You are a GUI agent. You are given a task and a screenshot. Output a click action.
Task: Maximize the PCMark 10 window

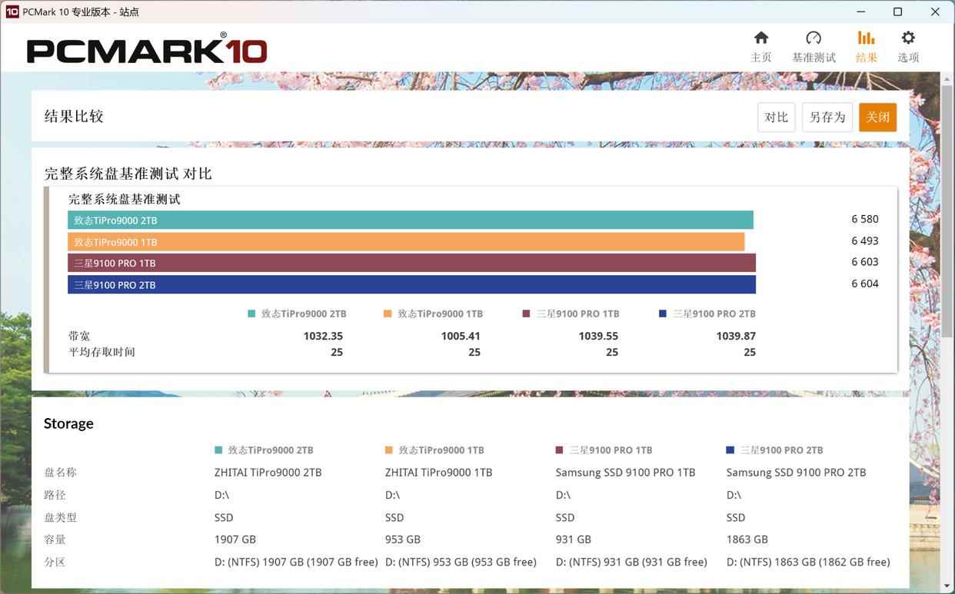click(x=897, y=12)
